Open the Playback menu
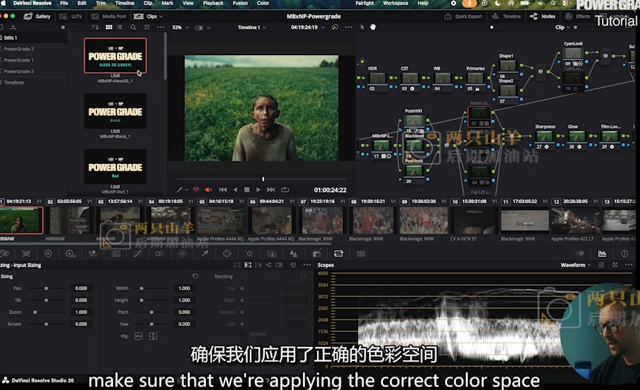 tap(213, 3)
